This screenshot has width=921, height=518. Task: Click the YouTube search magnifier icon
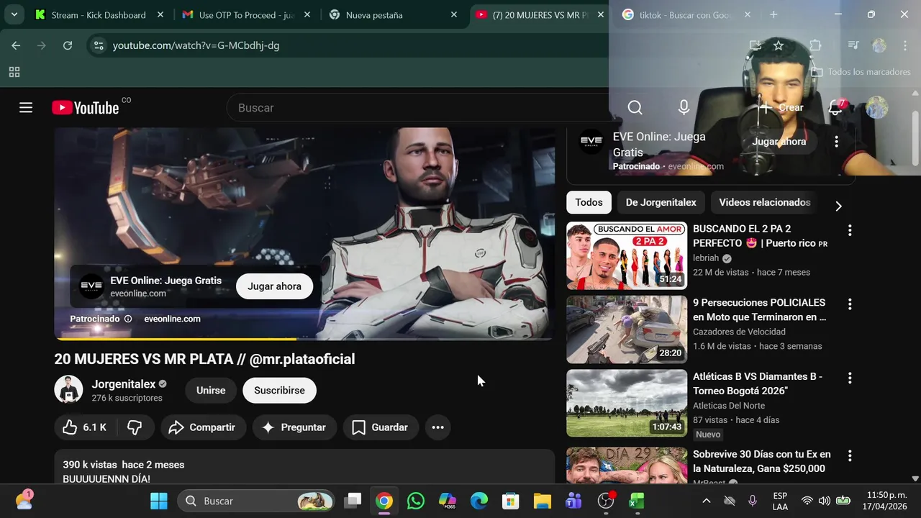pyautogui.click(x=635, y=108)
